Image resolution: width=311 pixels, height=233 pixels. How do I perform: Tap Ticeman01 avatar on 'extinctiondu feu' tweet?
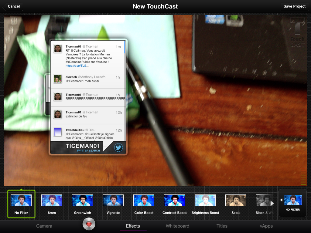pos(58,114)
